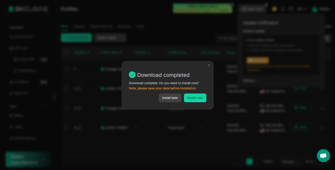Close the Download completed dialog with X
Viewport: 335px width, 170px height.
(x=209, y=65)
